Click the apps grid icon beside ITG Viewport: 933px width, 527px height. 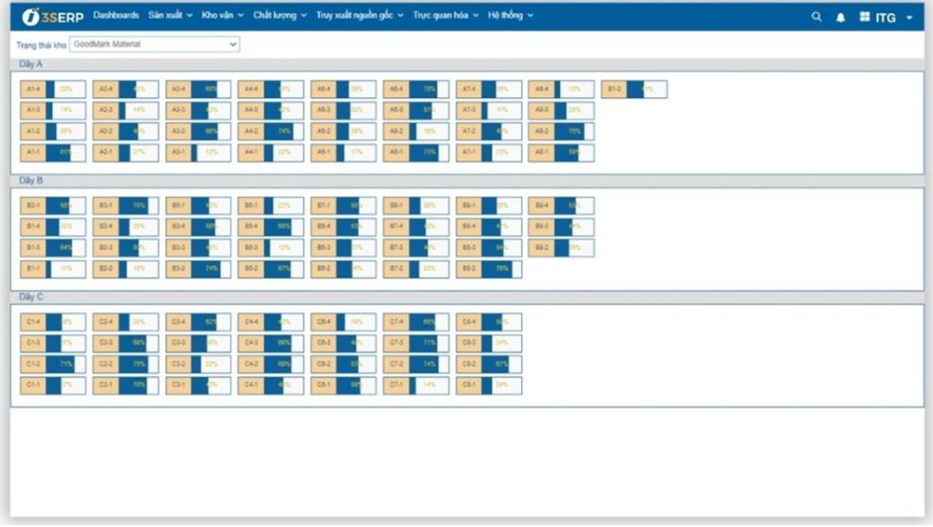coord(865,16)
